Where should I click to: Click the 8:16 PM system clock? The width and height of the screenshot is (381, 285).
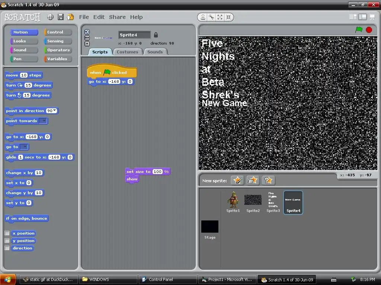(x=367, y=279)
